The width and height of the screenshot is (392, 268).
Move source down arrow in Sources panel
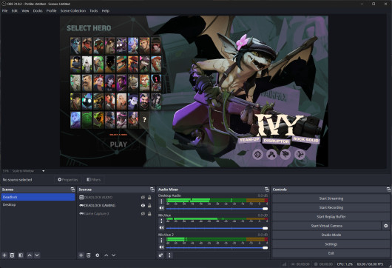click(x=113, y=255)
